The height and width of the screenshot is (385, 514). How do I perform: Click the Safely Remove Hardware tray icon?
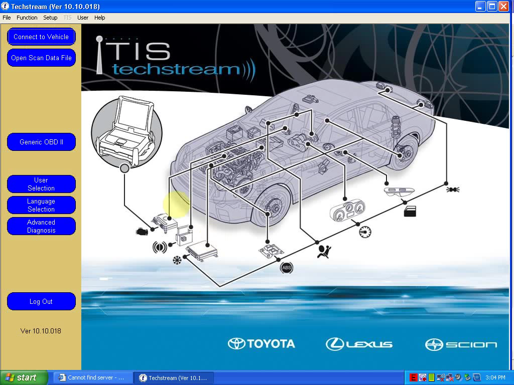coord(467,378)
